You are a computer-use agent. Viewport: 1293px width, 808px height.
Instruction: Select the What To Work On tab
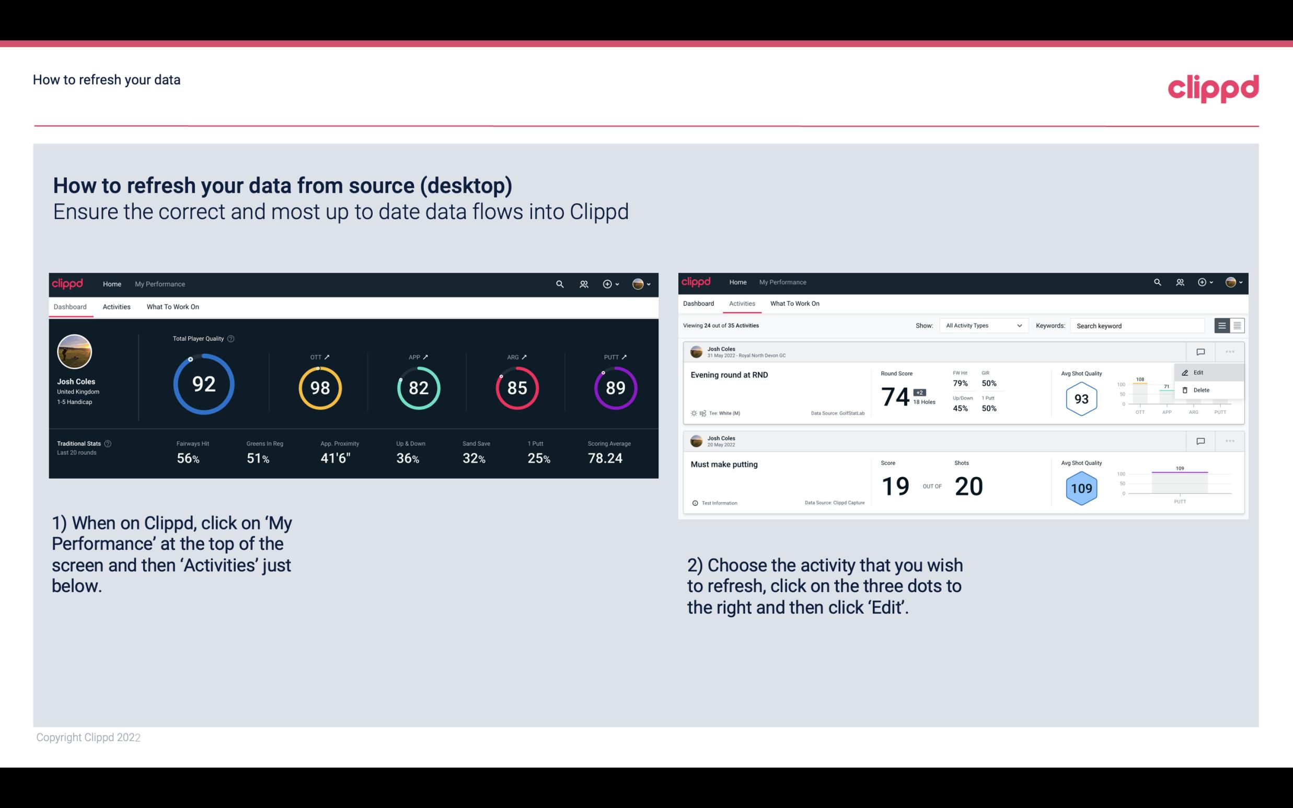click(172, 306)
